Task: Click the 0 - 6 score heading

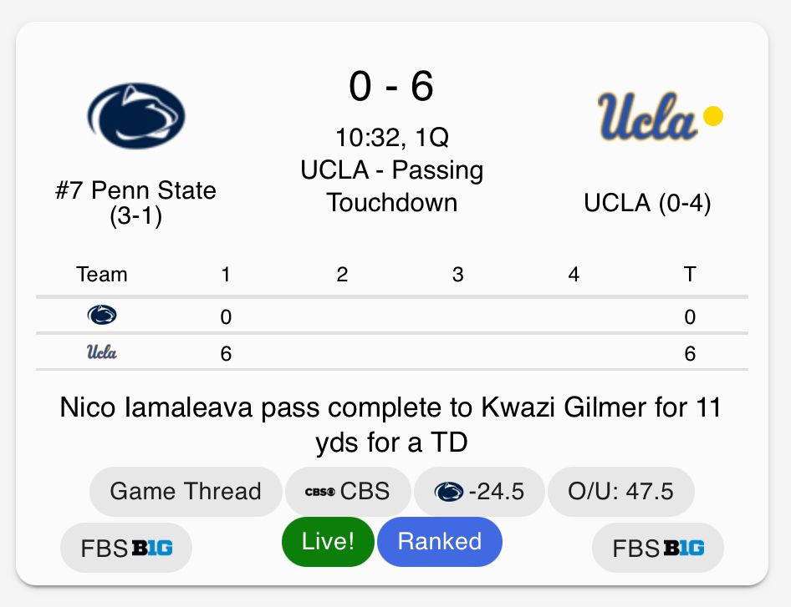Action: 391,86
